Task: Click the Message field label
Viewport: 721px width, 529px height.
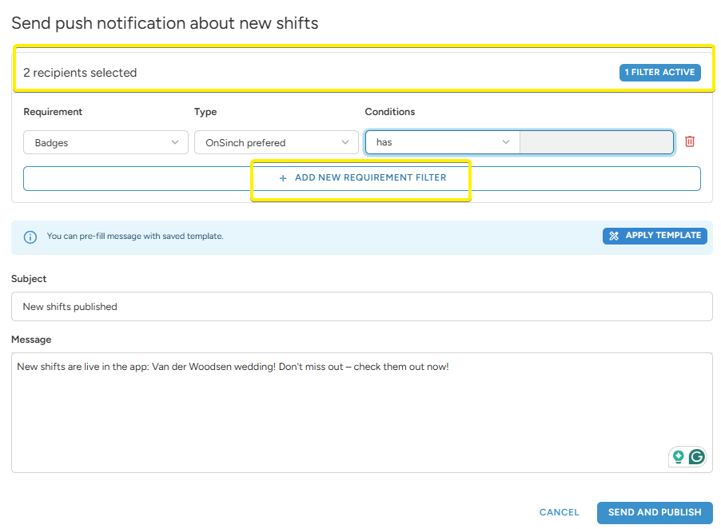Action: (31, 340)
